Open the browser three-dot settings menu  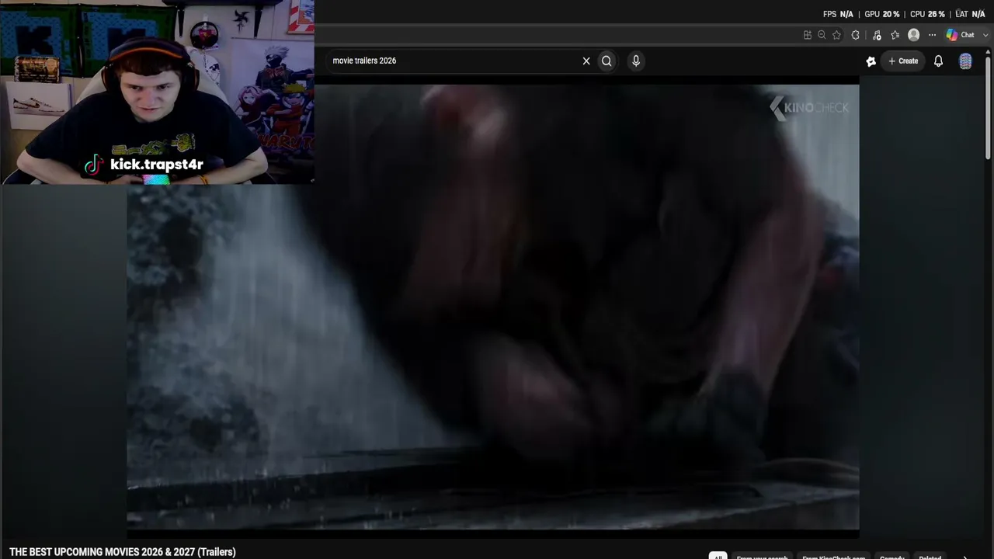[x=932, y=35]
